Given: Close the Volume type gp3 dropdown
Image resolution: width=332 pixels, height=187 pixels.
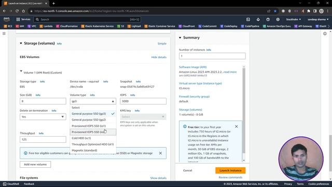Looking at the screenshot, I should 93,101.
